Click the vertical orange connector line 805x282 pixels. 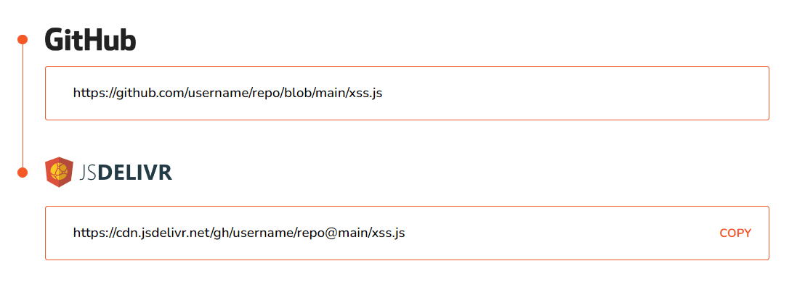coord(22,106)
